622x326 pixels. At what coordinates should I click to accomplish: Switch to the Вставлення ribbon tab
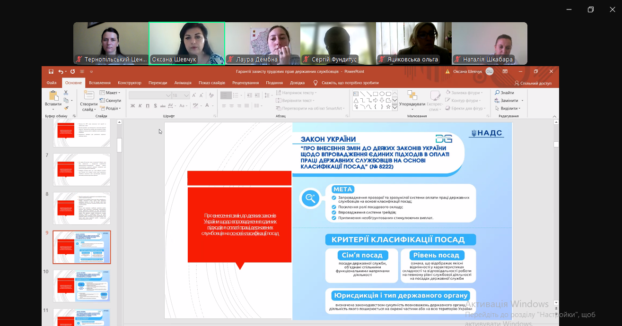(x=100, y=83)
